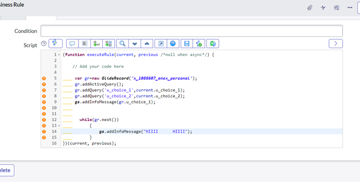Click the 'x_1088607_anex_personal' string

(161, 78)
